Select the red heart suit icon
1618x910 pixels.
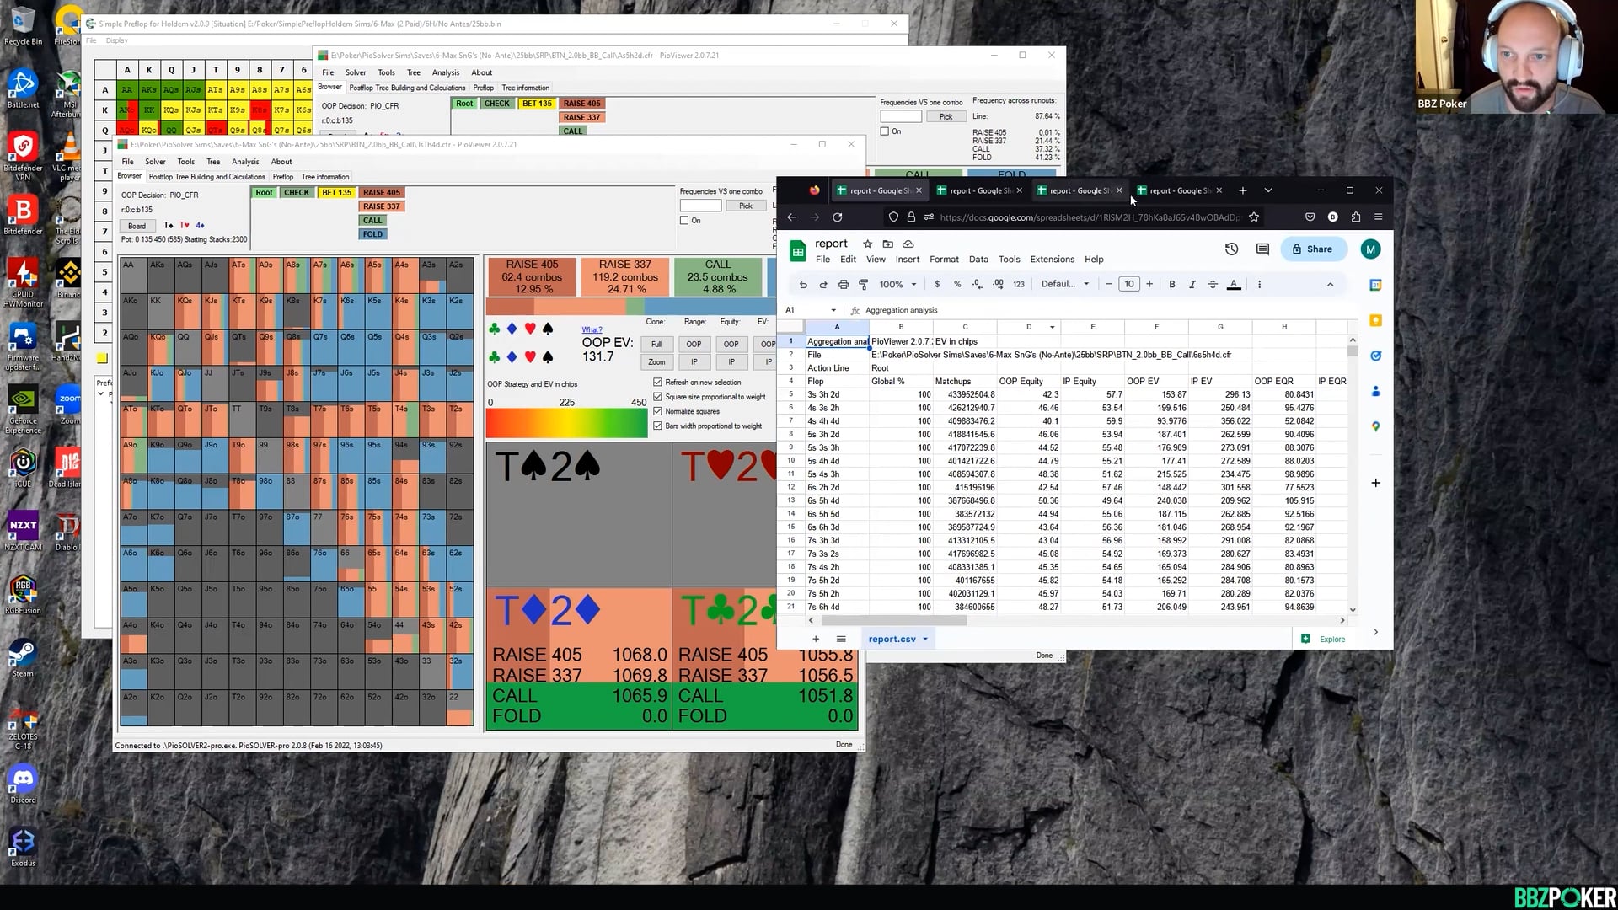coord(530,329)
